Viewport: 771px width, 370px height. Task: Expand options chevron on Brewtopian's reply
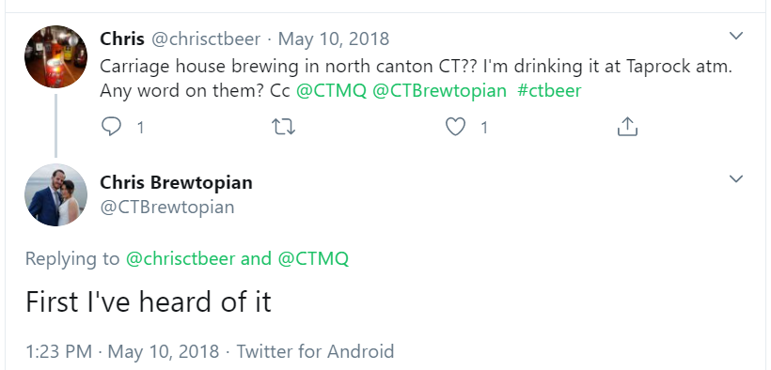(x=735, y=178)
